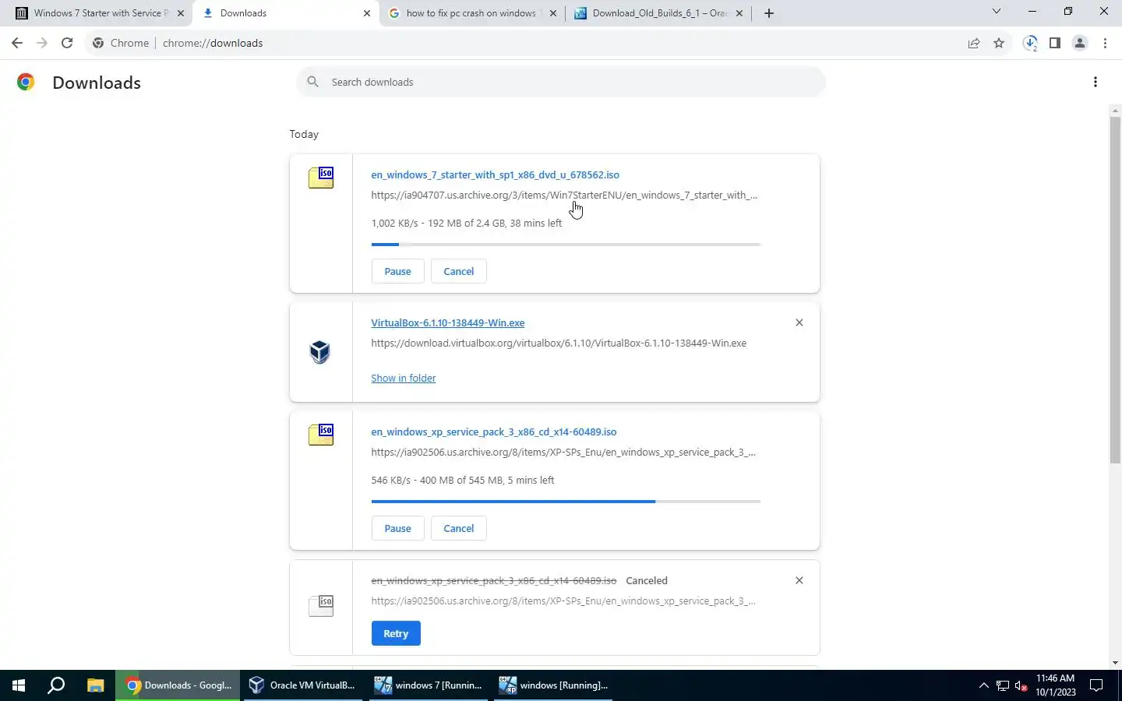
Task: Open the share this page icon
Action: pos(974,43)
